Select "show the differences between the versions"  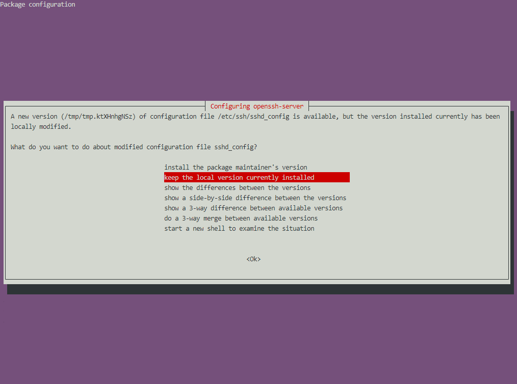click(238, 188)
